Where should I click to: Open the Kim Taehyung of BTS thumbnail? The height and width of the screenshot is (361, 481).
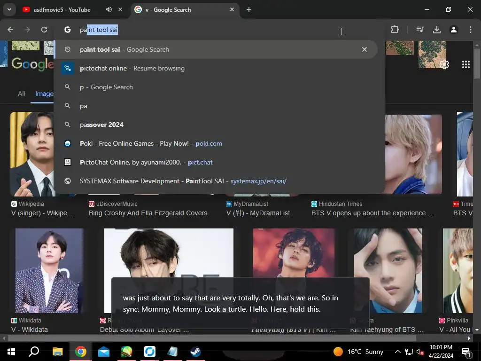tap(388, 271)
